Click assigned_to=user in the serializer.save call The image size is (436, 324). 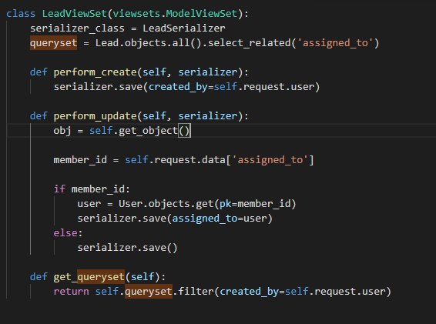tap(220, 219)
